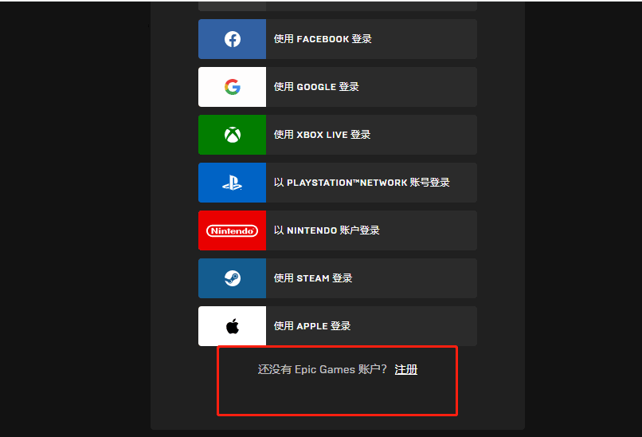Log in with 使用 STEAM 登录
The width and height of the screenshot is (642, 437).
[338, 278]
